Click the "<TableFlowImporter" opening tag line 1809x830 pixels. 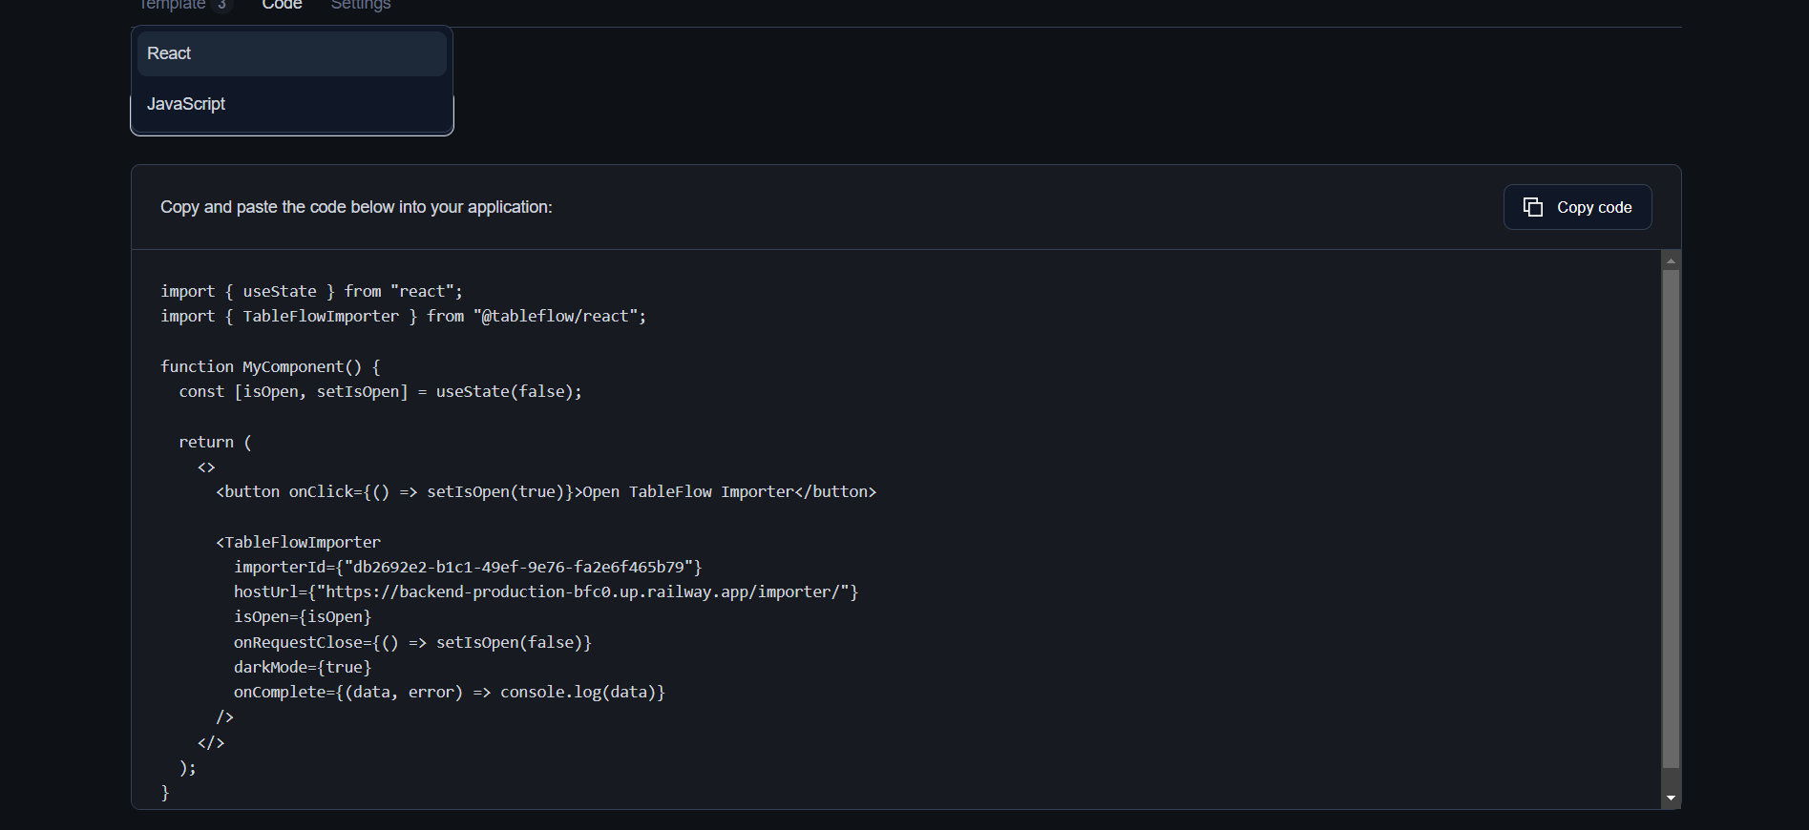298,542
